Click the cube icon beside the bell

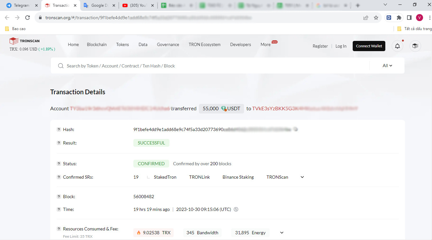pos(415,46)
